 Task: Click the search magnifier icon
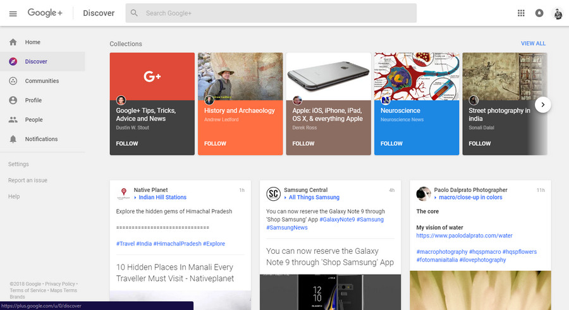134,13
